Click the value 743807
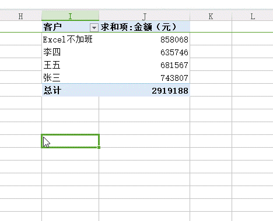 [174, 78]
